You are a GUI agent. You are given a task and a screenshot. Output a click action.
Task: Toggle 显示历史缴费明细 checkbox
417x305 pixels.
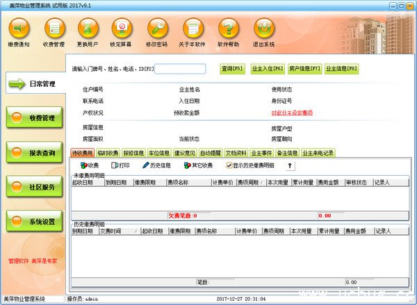pyautogui.click(x=230, y=165)
